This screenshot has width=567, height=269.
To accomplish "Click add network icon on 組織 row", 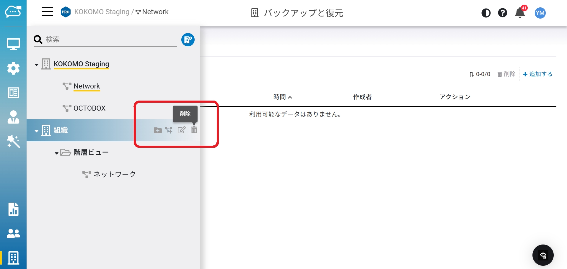I will coord(169,130).
